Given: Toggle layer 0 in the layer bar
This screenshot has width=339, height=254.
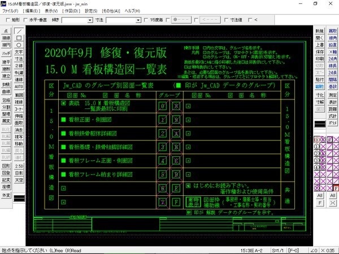Looking at the screenshot, I should (316, 140).
